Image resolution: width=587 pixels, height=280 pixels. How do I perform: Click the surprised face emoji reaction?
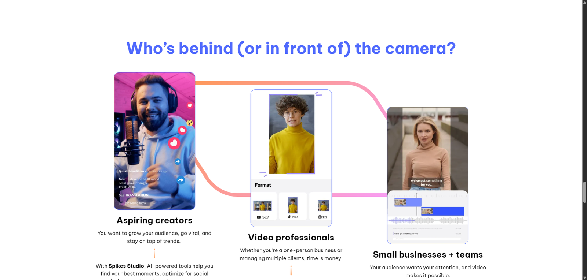pyautogui.click(x=189, y=123)
